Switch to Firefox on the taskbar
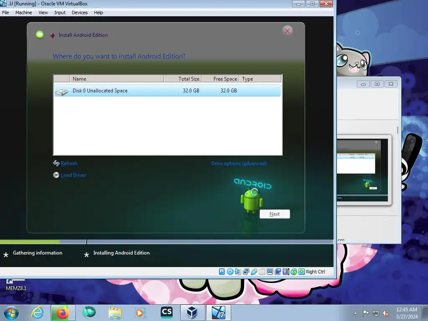Screen dimensions: 428x321 point(63,313)
